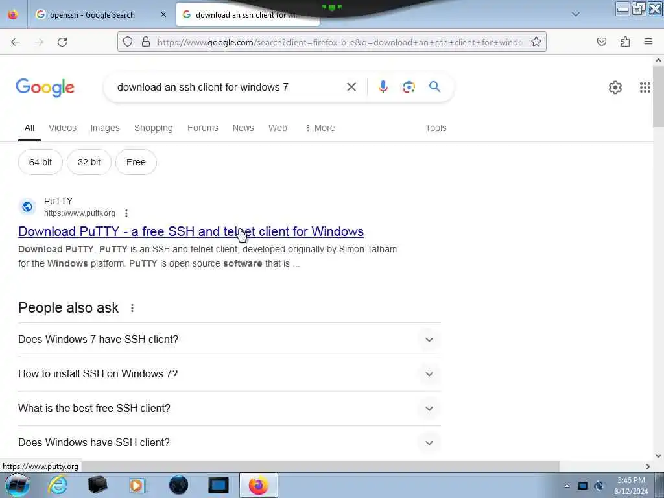The width and height of the screenshot is (664, 498).
Task: Open the Windows Start orb
Action: (x=17, y=485)
